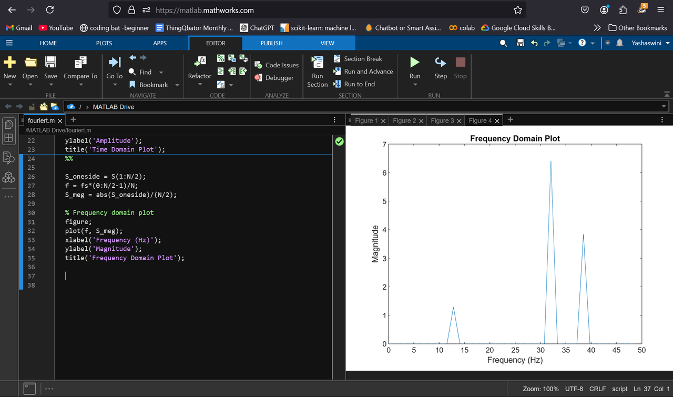Viewport: 673px width, 397px height.
Task: Open the Yashaswini account dropdown
Action: tap(650, 43)
